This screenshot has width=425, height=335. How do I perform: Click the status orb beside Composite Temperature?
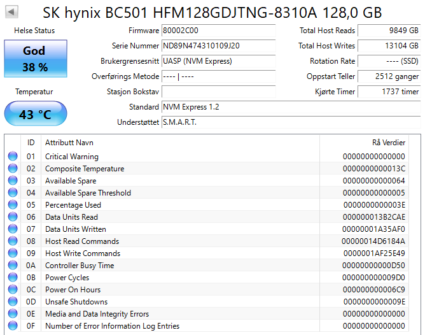[13, 169]
